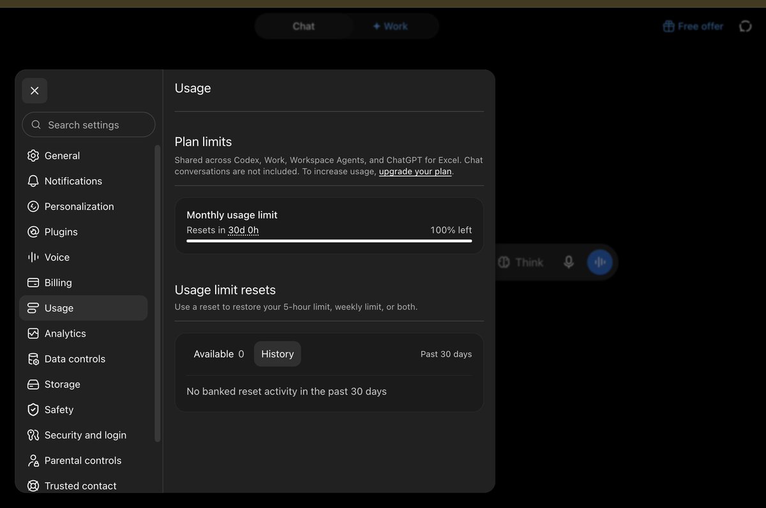Open the Billing settings label

point(58,282)
